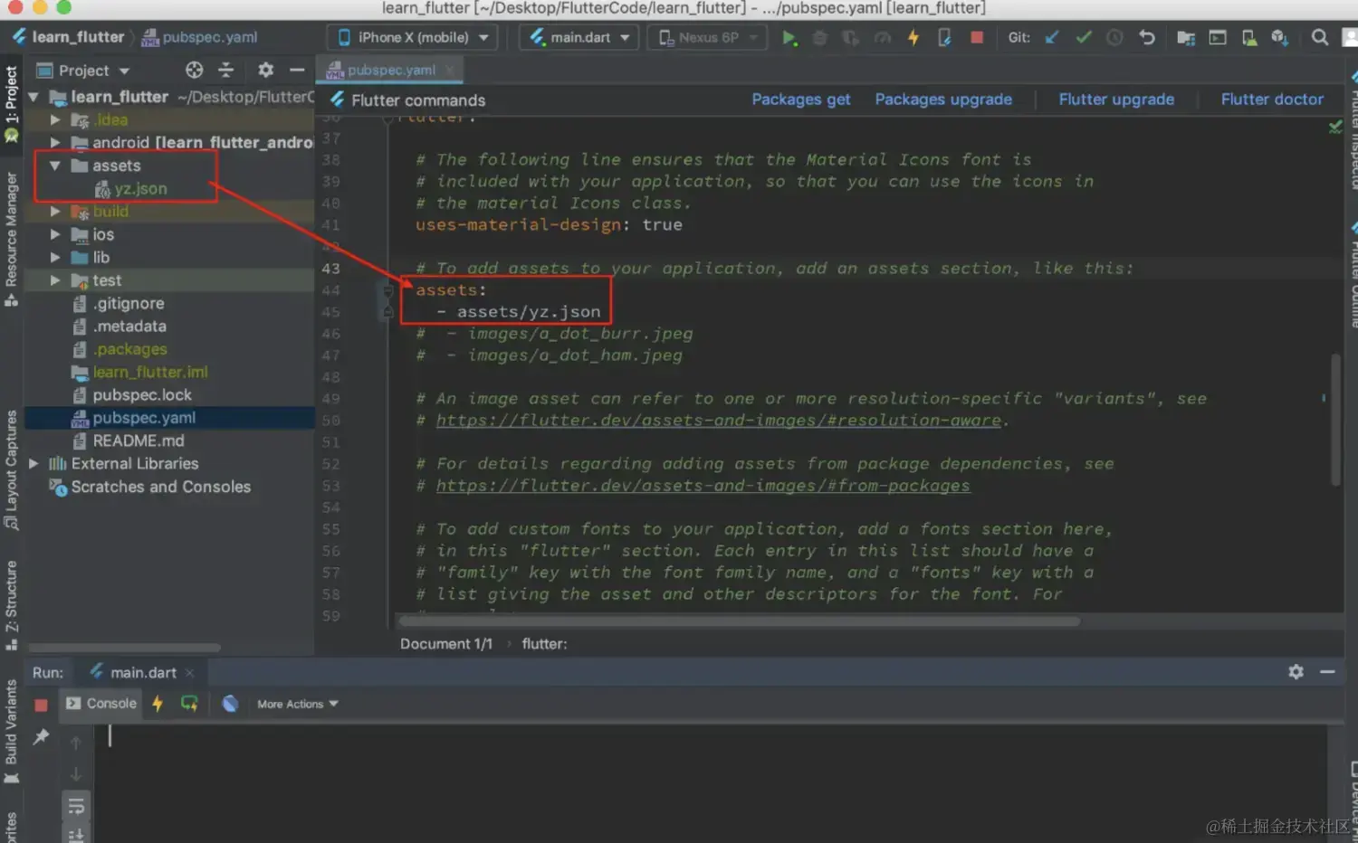Screen dimensions: 1358x843
Task: Collapse the assets folder
Action: point(55,166)
